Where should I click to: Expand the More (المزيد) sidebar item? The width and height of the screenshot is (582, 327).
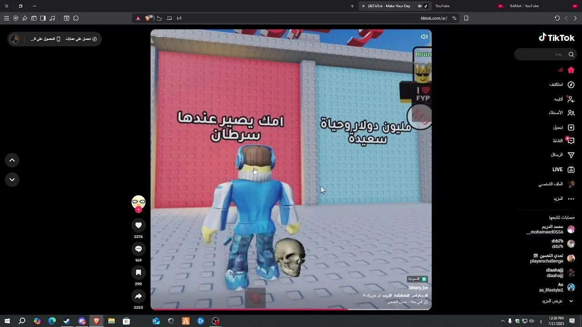(x=564, y=198)
